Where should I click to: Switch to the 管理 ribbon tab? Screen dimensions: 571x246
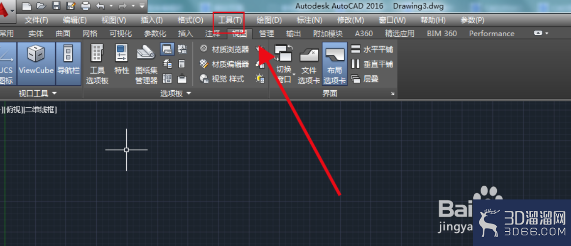(266, 33)
